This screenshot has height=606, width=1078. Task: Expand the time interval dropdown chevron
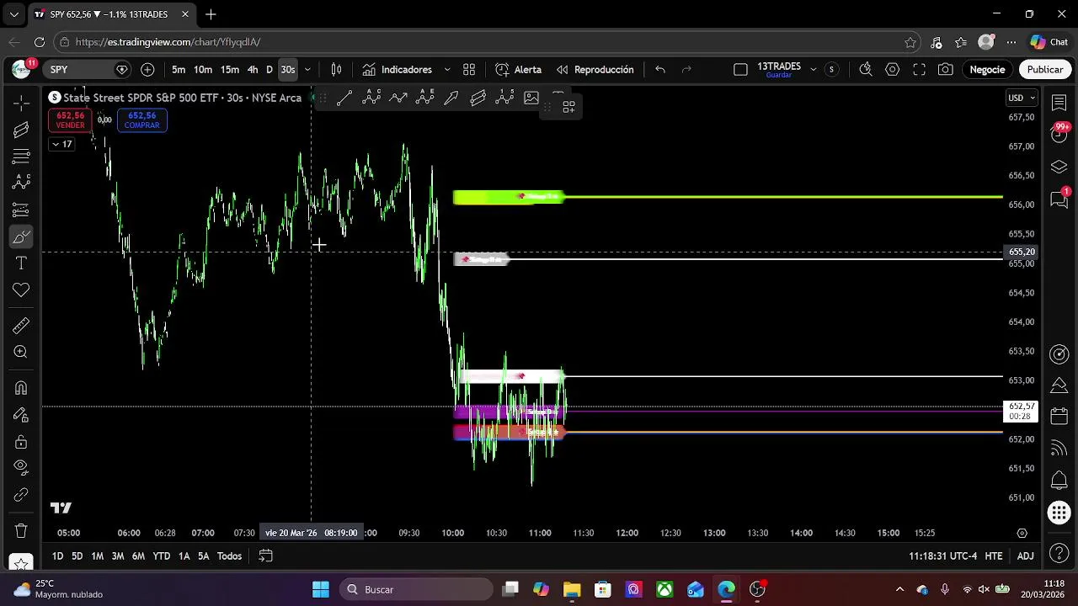[307, 70]
